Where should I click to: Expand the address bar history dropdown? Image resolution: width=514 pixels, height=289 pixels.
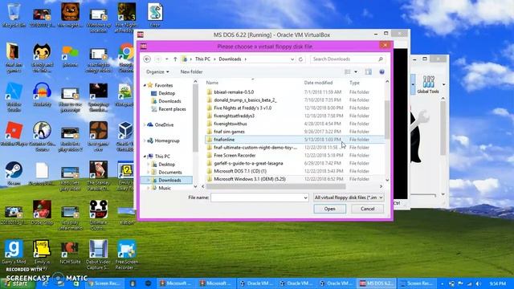[x=292, y=59]
